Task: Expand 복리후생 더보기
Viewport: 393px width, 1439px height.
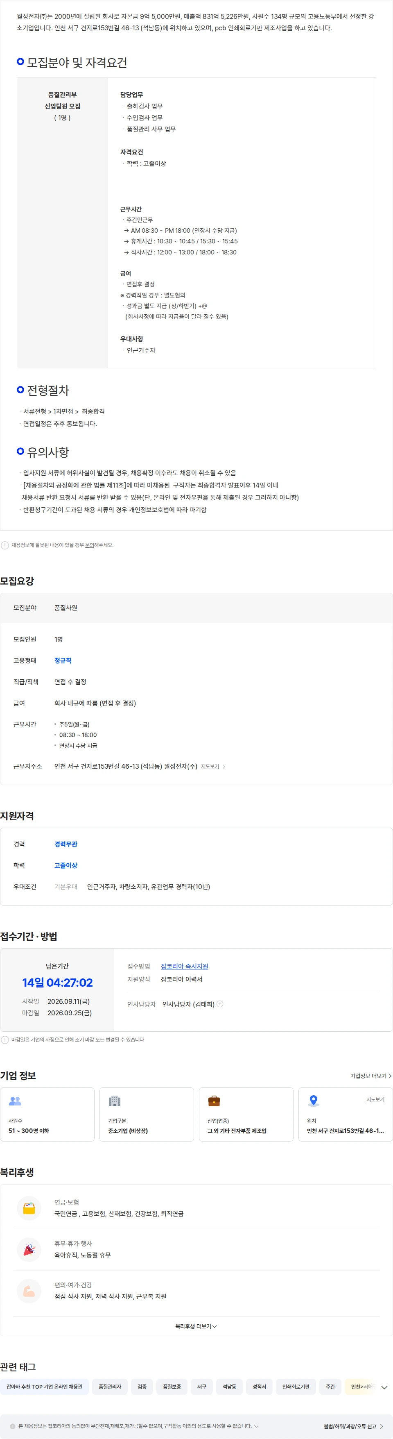Action: [196, 1326]
